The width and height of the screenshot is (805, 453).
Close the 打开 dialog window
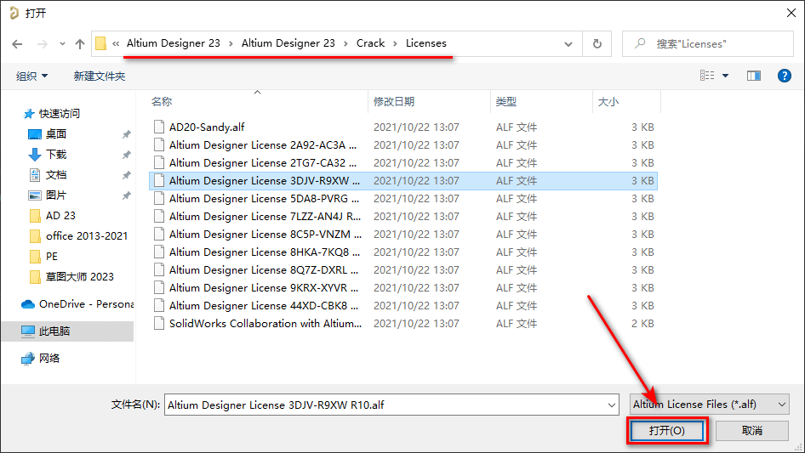coord(791,13)
